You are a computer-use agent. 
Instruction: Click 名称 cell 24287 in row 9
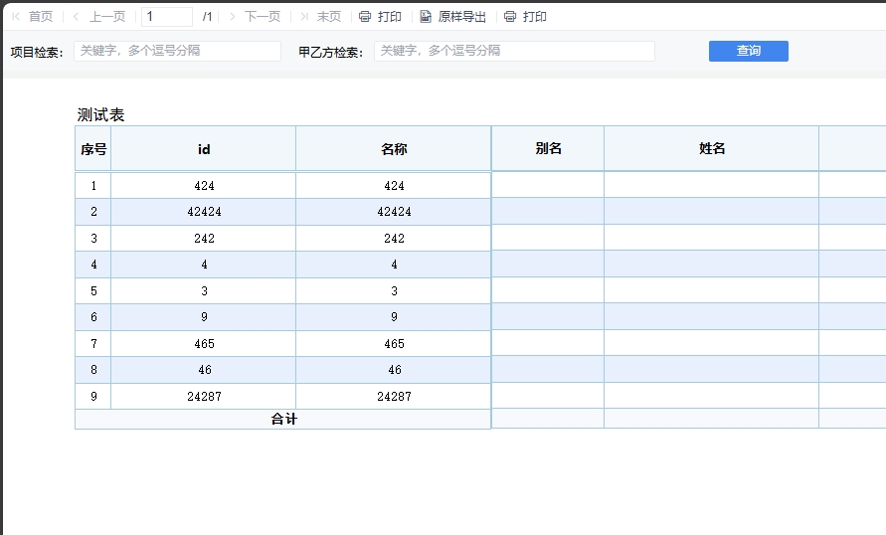pos(394,396)
